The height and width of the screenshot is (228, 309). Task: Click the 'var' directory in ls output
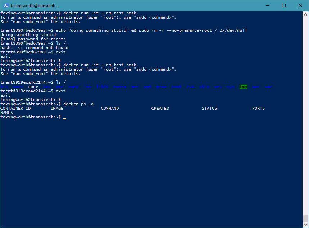(268, 87)
